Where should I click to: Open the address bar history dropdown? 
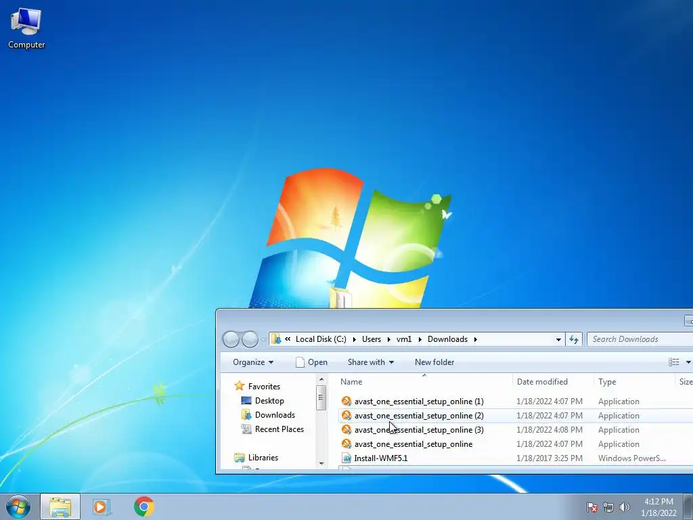click(x=558, y=340)
